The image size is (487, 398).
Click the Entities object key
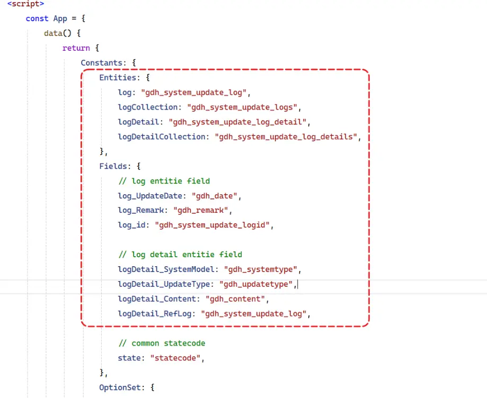[119, 78]
